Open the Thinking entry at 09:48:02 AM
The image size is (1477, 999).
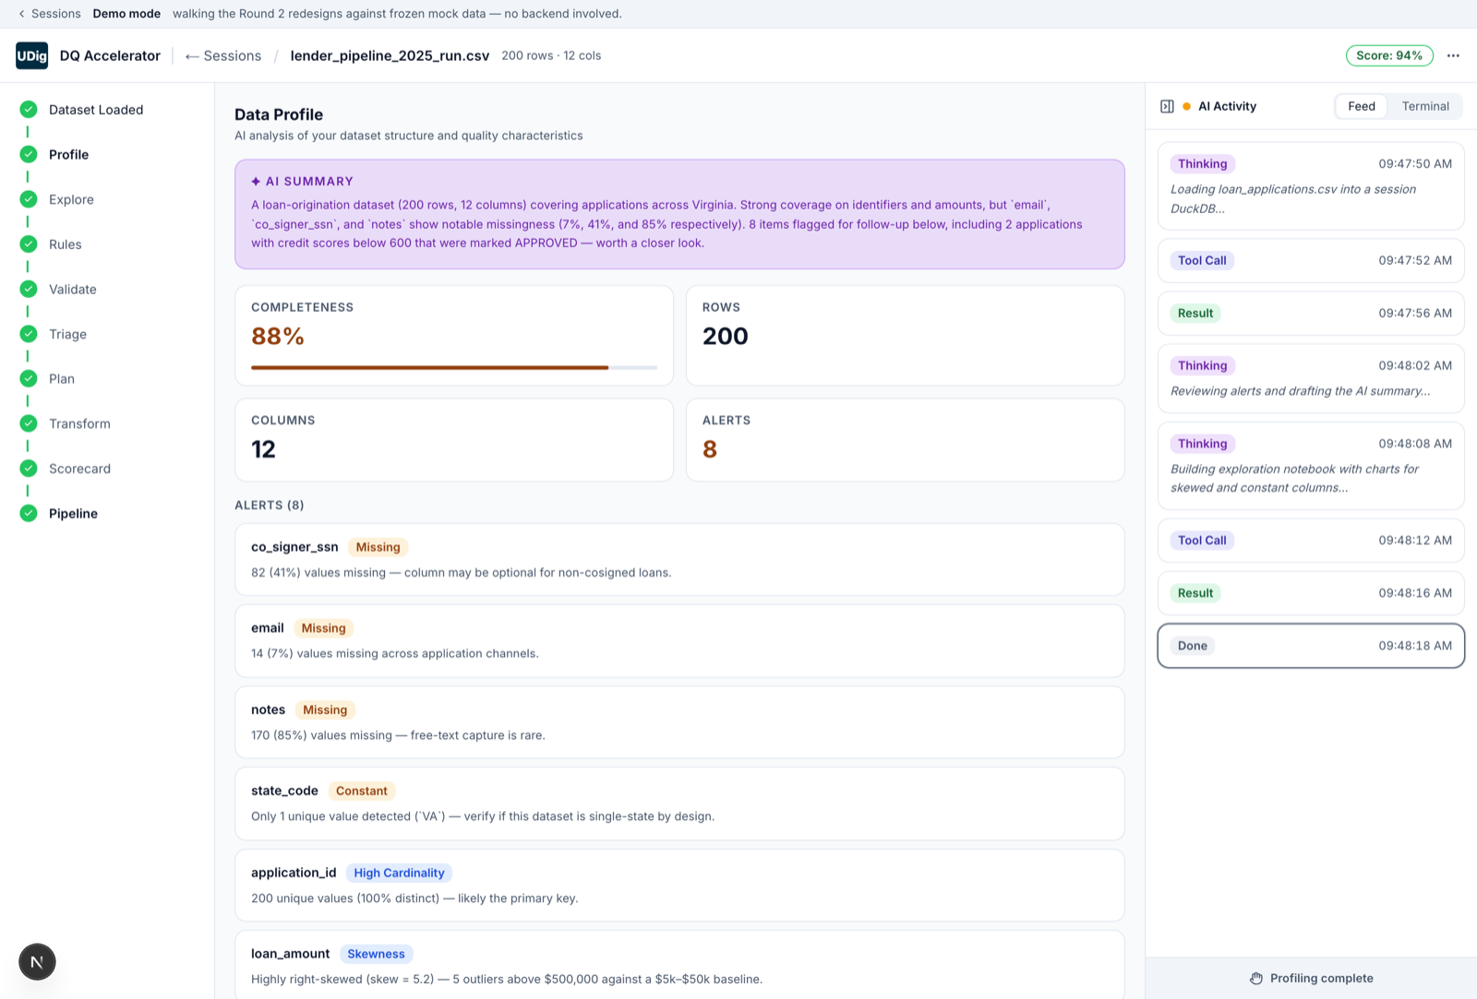click(1311, 378)
